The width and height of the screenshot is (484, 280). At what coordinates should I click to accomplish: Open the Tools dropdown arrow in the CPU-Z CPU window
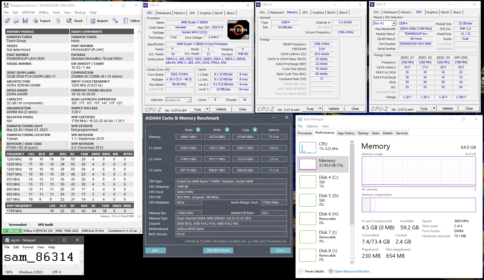click(207, 109)
